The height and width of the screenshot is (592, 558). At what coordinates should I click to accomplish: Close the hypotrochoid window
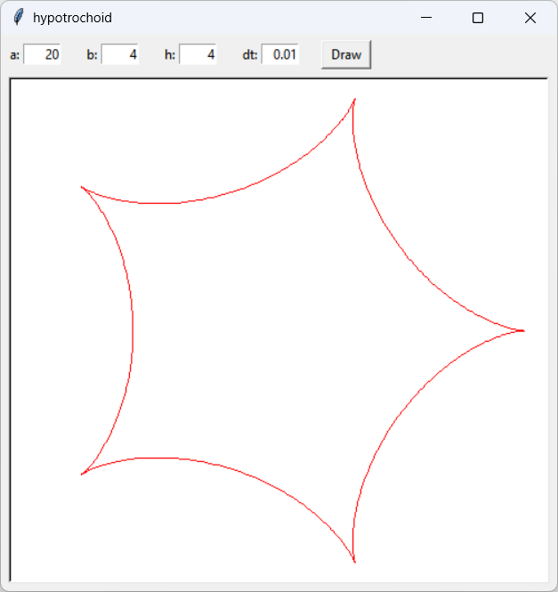(530, 18)
